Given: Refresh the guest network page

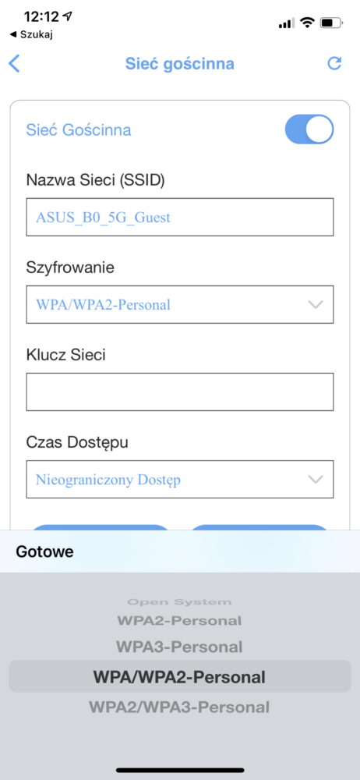Looking at the screenshot, I should tap(334, 63).
